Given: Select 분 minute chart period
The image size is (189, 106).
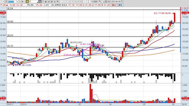Looking at the screenshot, I should (52, 2).
